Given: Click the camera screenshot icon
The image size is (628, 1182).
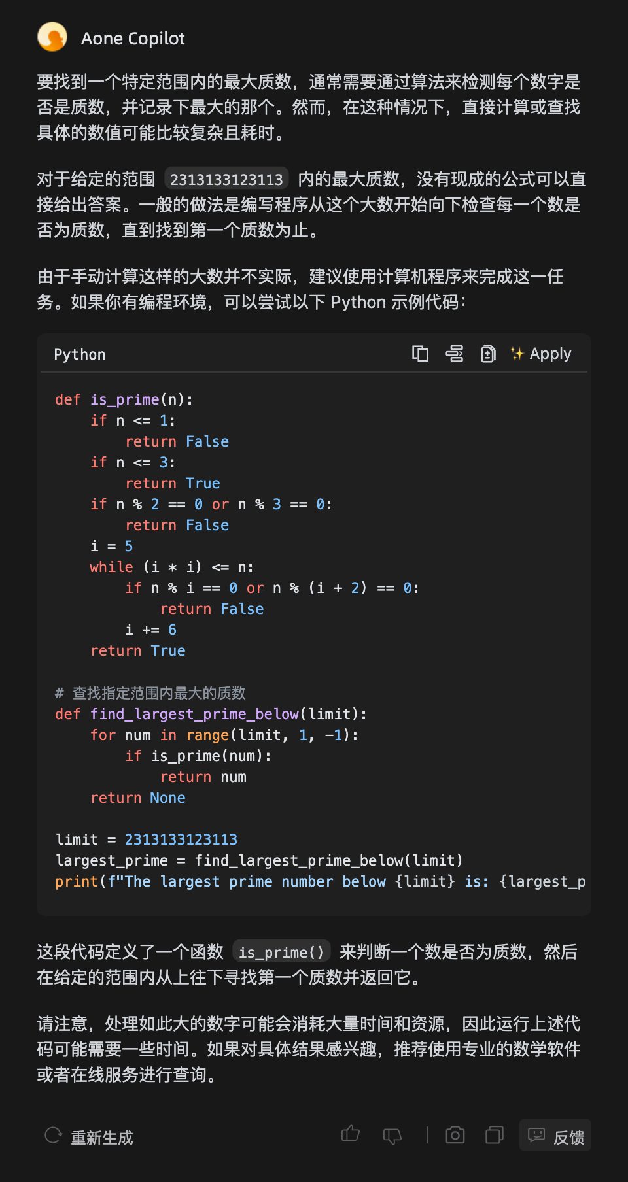Looking at the screenshot, I should (455, 1135).
